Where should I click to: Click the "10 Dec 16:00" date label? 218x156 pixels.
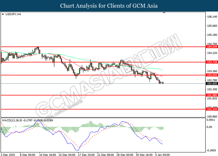tap(48, 155)
